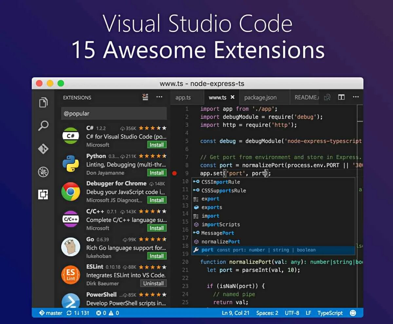This screenshot has height=324, width=393.
Task: Install the Python extension
Action: [157, 173]
